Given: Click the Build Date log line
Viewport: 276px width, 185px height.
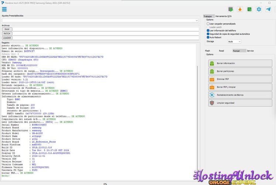Looking at the screenshot, I should click(35, 150).
